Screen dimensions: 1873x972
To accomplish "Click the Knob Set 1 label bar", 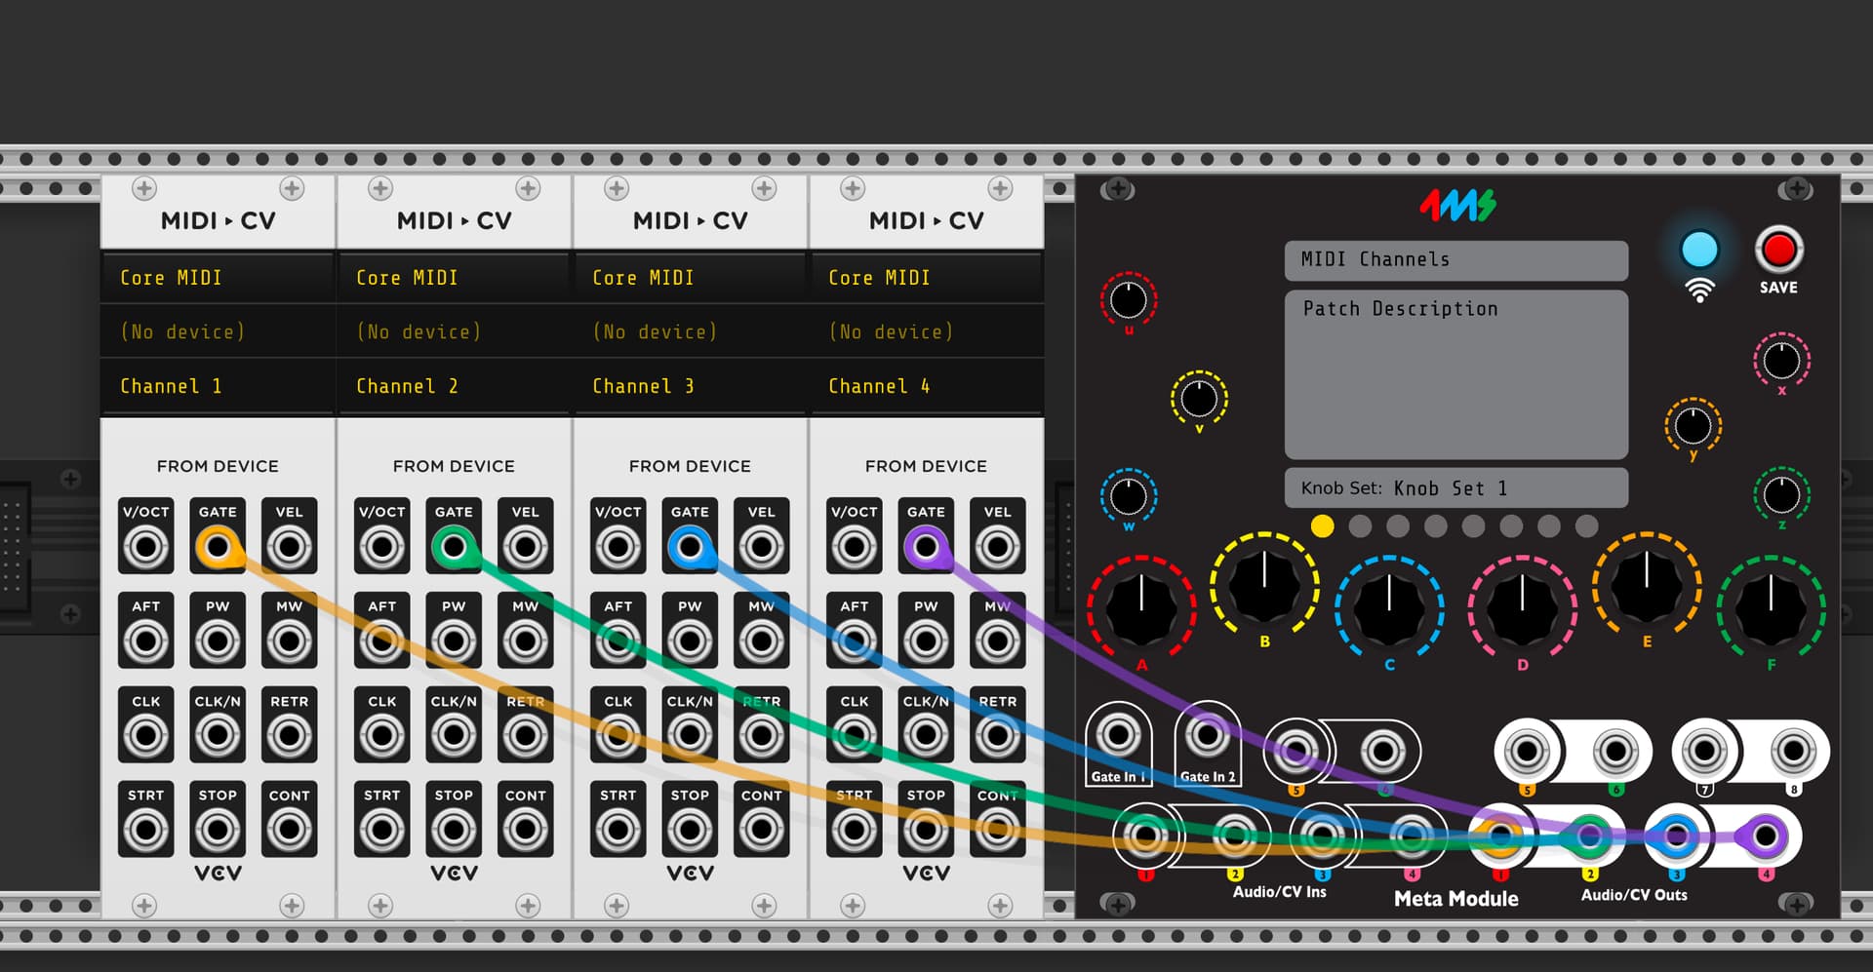I will (x=1455, y=487).
